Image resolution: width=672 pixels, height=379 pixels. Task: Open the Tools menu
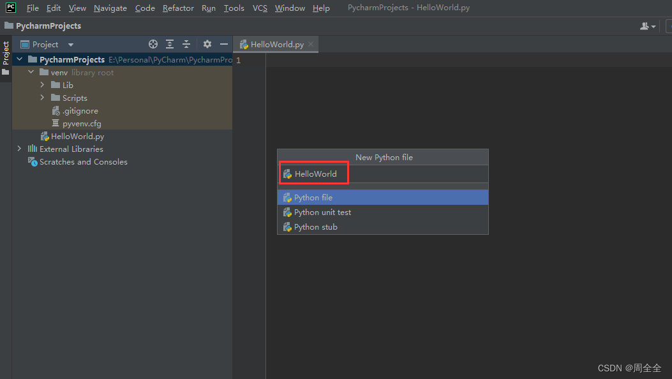pos(234,8)
